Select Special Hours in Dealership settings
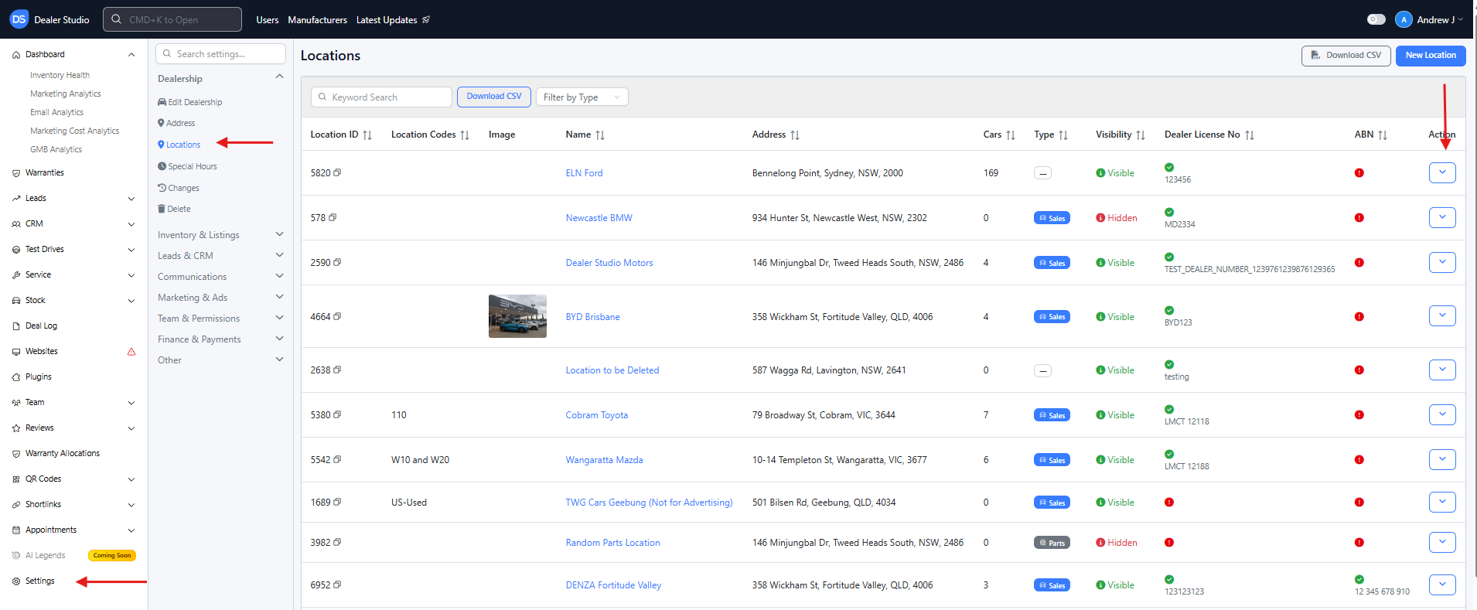The width and height of the screenshot is (1477, 610). click(192, 166)
